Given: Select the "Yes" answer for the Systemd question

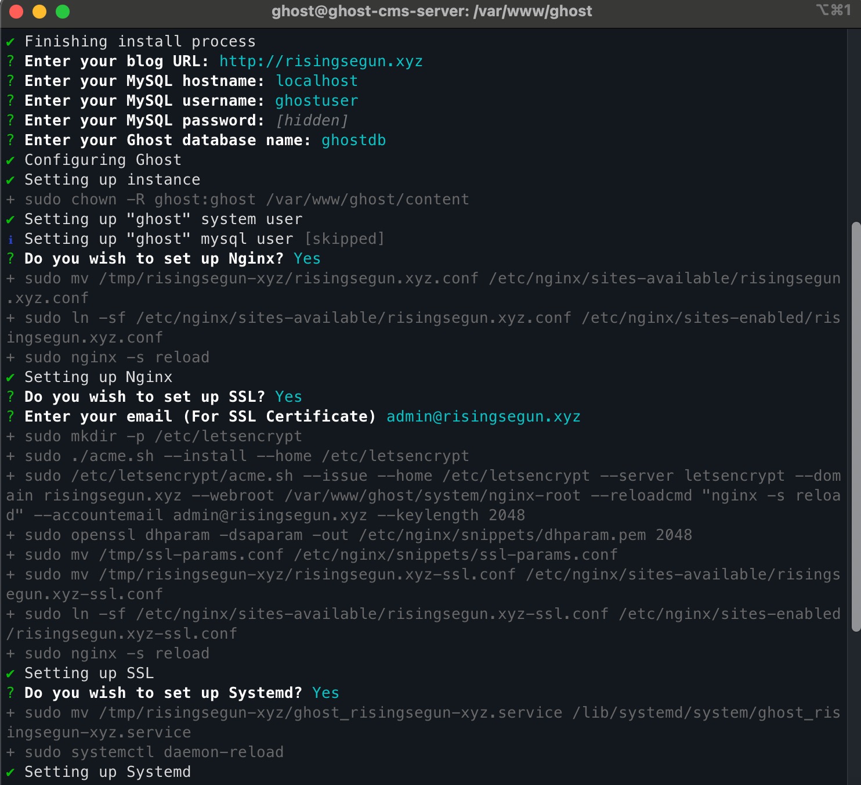Looking at the screenshot, I should click(x=325, y=692).
